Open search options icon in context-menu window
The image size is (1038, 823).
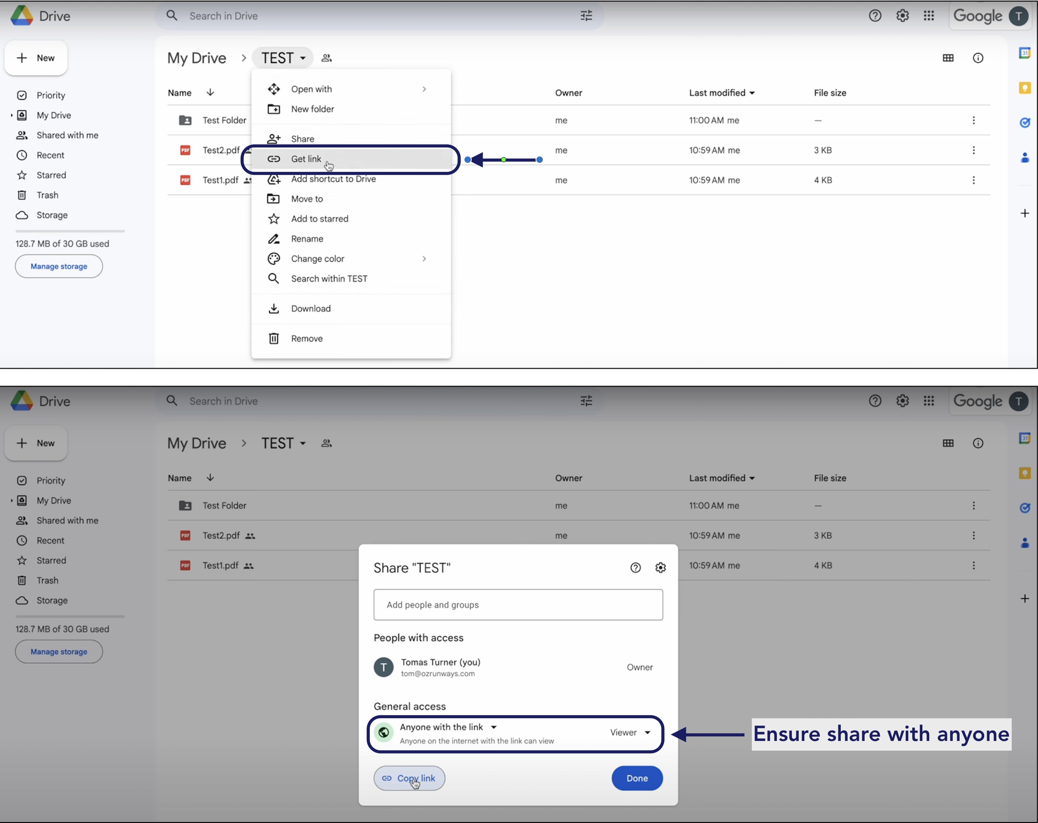[x=586, y=16]
